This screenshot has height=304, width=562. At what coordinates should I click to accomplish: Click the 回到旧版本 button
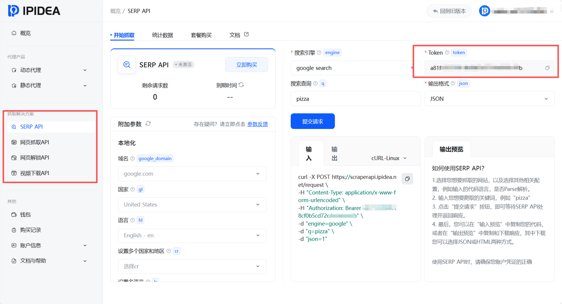click(x=449, y=11)
